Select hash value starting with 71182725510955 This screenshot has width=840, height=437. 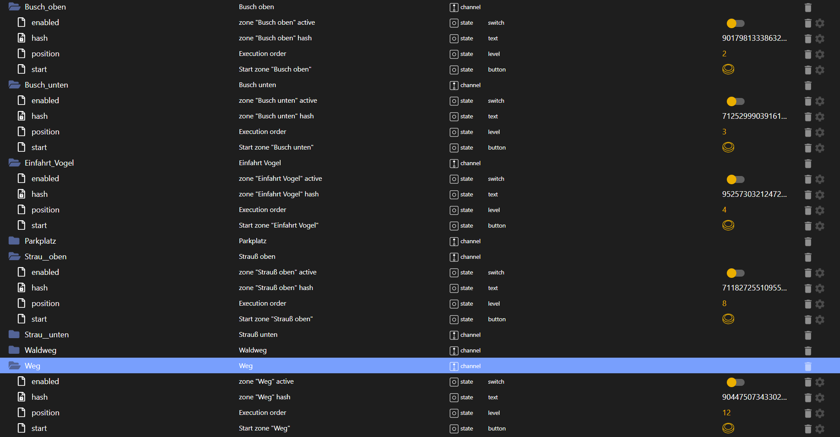tap(754, 288)
